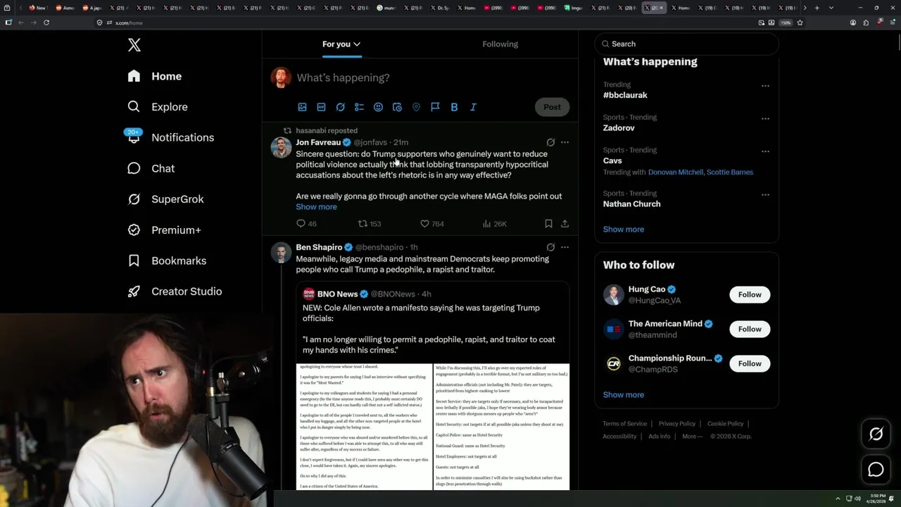Open a new browser tab
Image resolution: width=901 pixels, height=507 pixels.
pos(817,8)
